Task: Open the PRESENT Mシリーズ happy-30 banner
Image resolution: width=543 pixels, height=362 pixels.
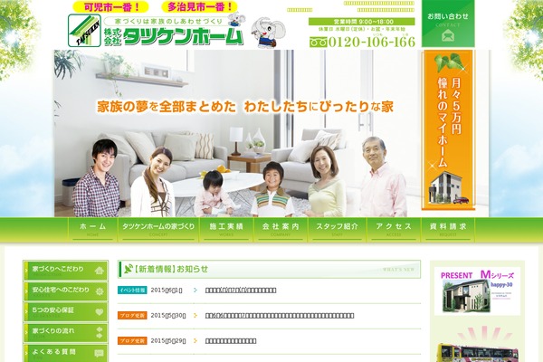Action: pos(477,291)
